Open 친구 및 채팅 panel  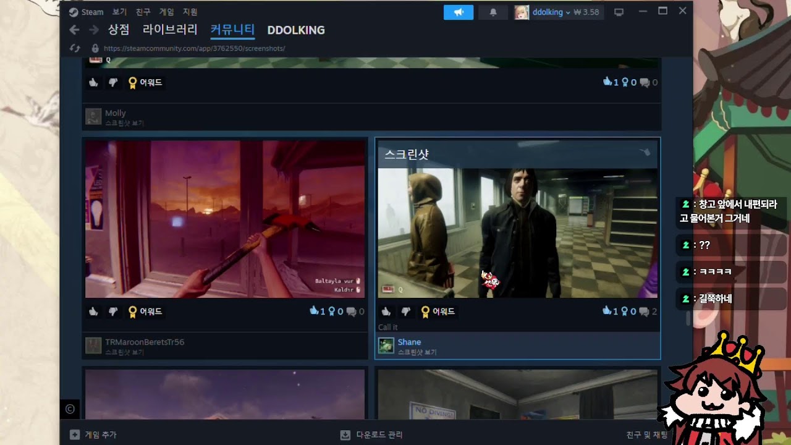(x=647, y=434)
